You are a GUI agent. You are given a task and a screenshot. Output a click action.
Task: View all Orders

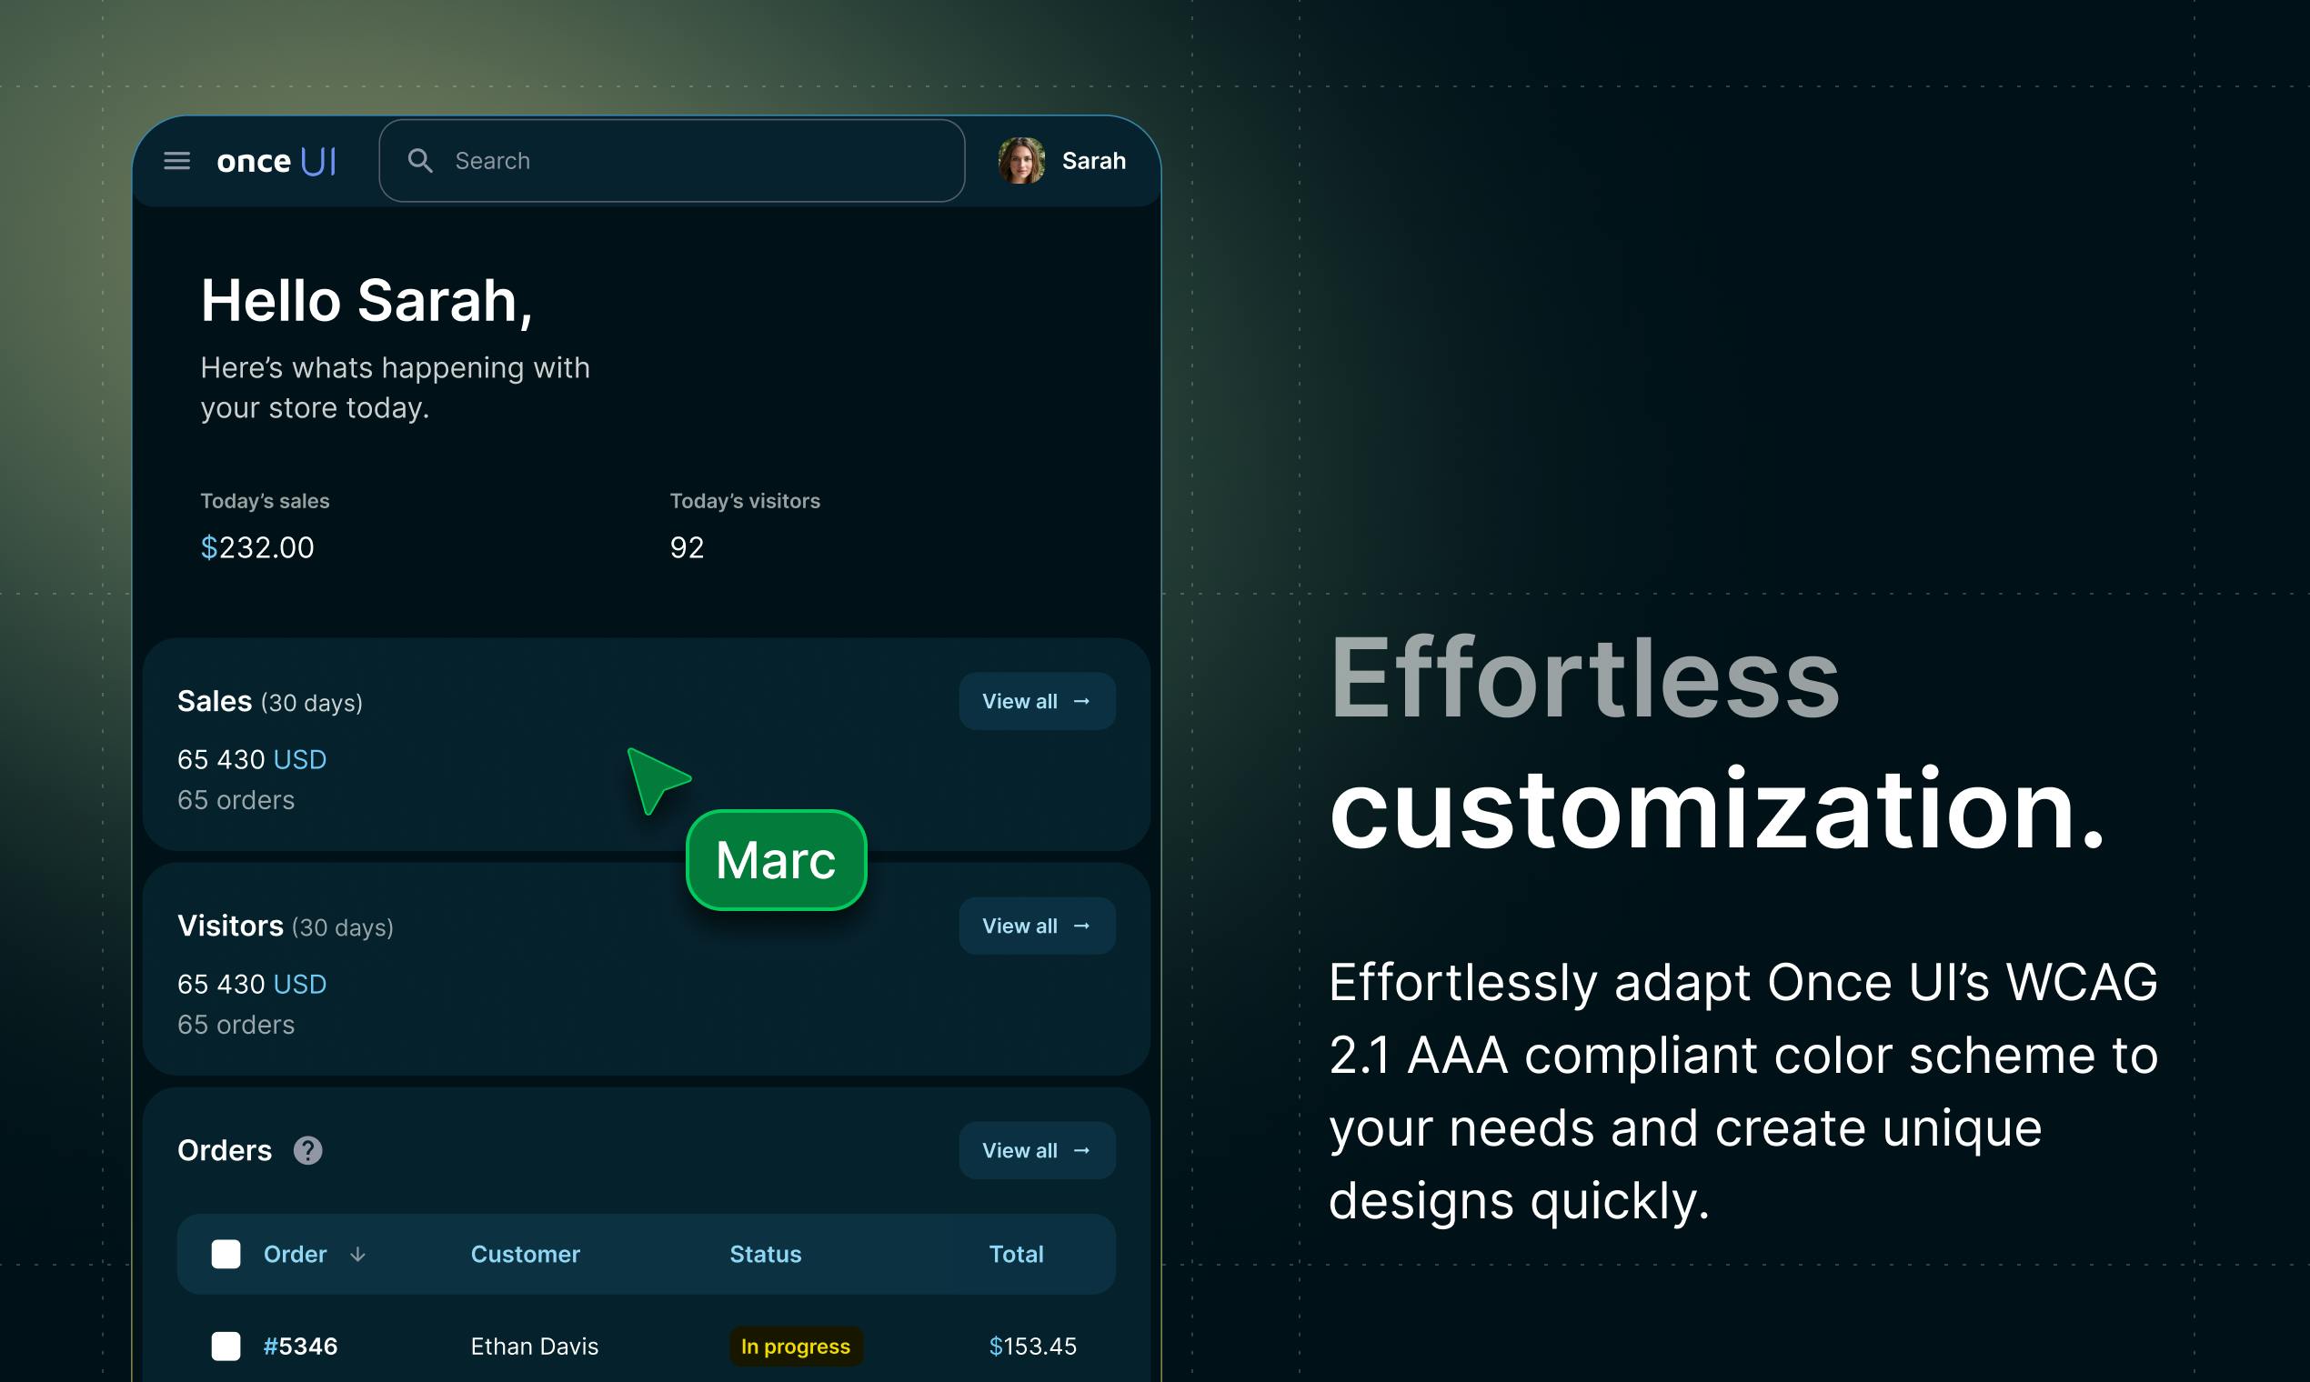point(1037,1151)
